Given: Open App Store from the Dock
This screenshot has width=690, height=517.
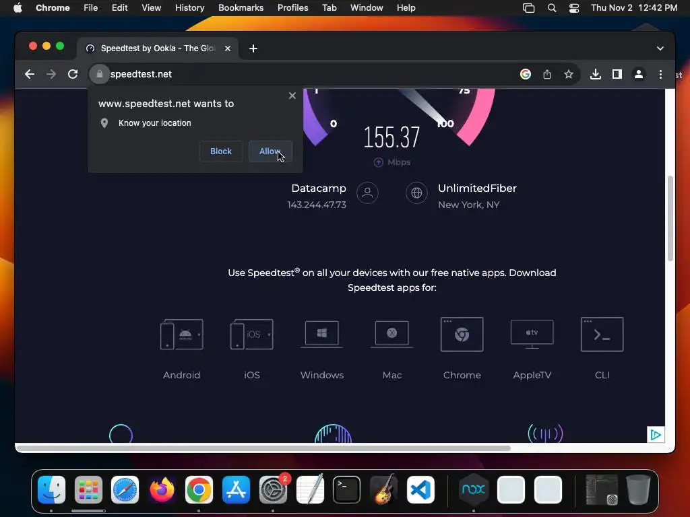Looking at the screenshot, I should (x=236, y=489).
